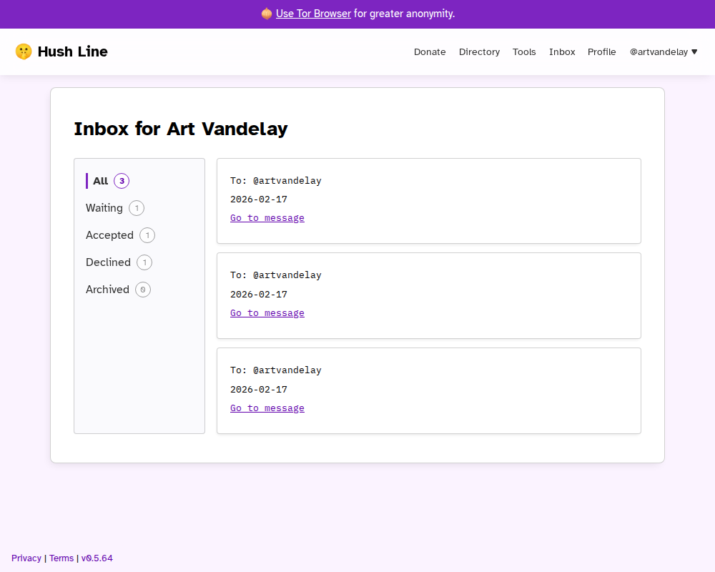
Task: Open the Tools menu item
Action: pos(524,51)
